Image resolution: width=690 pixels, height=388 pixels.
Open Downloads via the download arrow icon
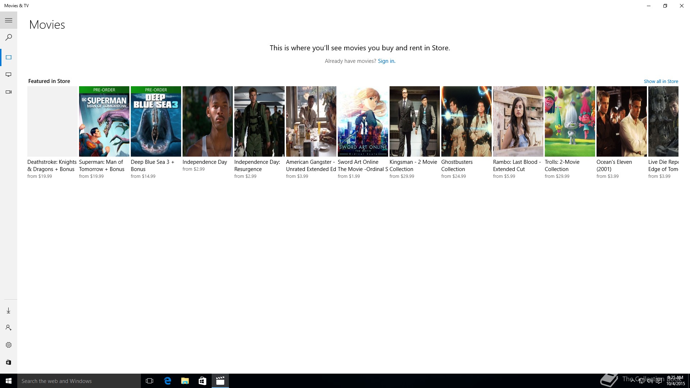click(9, 310)
